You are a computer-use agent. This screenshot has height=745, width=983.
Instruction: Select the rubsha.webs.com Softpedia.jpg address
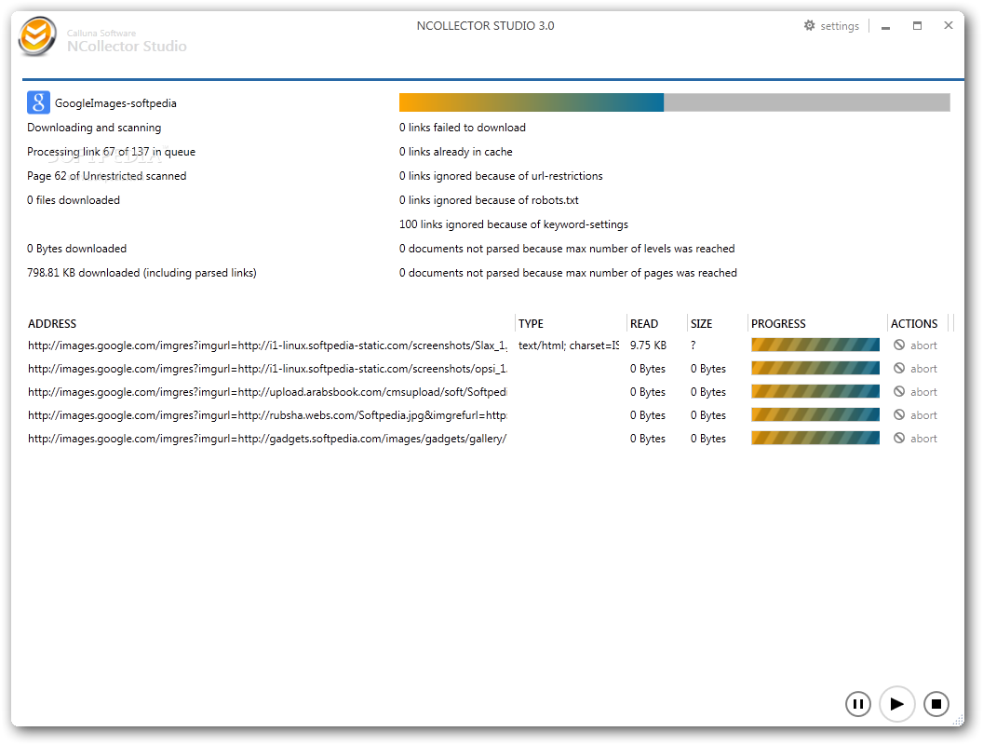267,415
